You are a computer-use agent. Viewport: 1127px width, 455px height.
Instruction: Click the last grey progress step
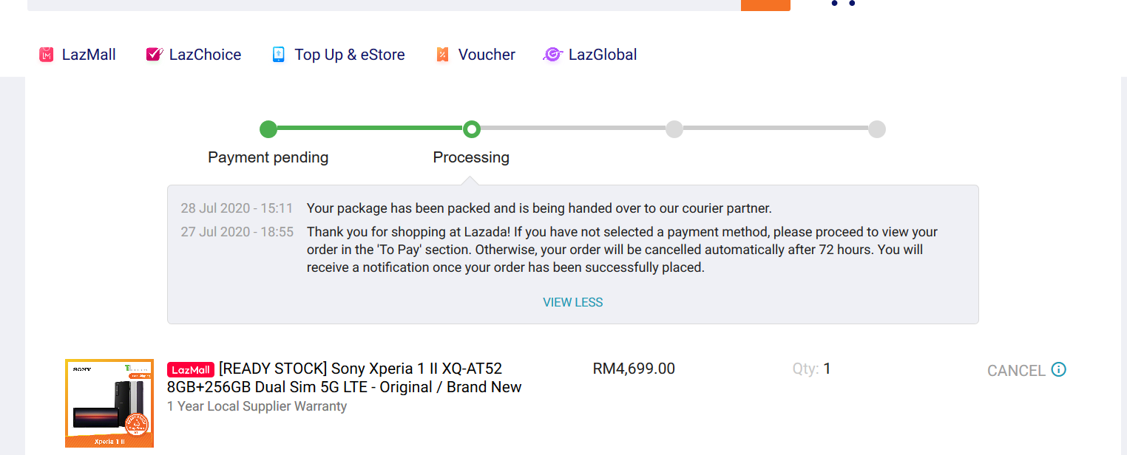876,129
